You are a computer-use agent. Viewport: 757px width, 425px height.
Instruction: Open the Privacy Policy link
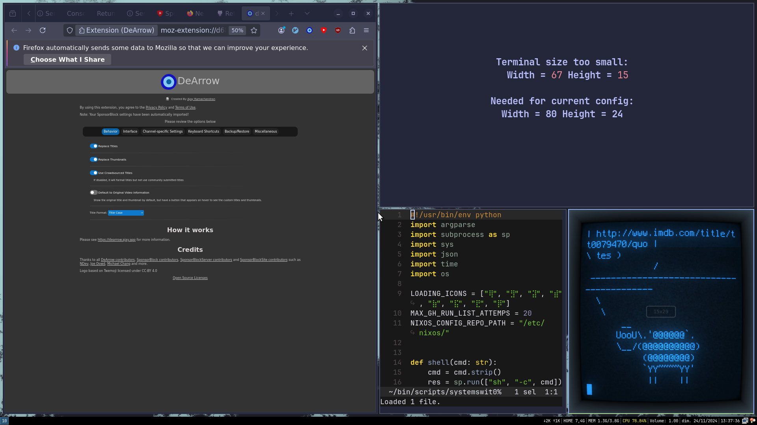pos(157,107)
